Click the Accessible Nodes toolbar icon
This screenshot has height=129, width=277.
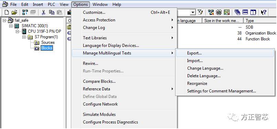point(25,12)
